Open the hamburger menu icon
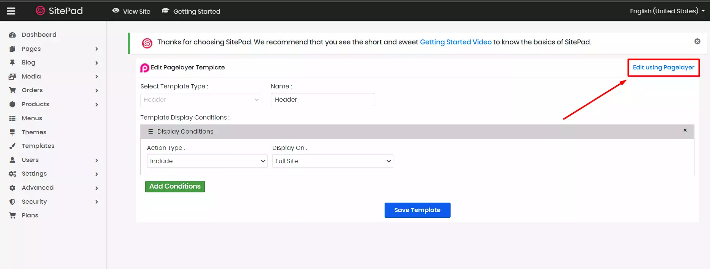The height and width of the screenshot is (269, 710). (11, 11)
